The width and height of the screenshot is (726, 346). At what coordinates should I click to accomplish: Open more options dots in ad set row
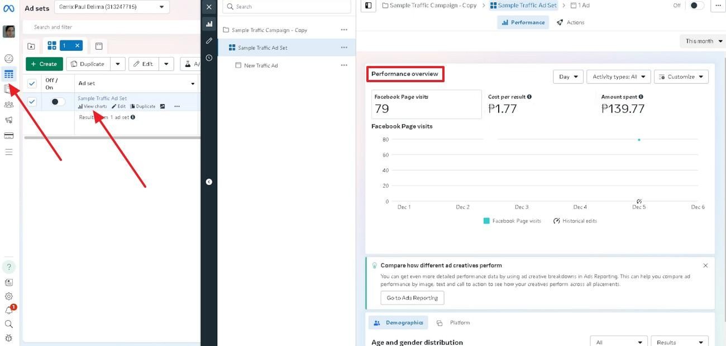point(177,106)
